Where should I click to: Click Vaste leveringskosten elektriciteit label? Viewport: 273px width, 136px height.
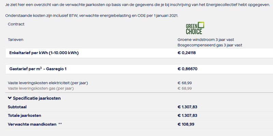[50, 83]
